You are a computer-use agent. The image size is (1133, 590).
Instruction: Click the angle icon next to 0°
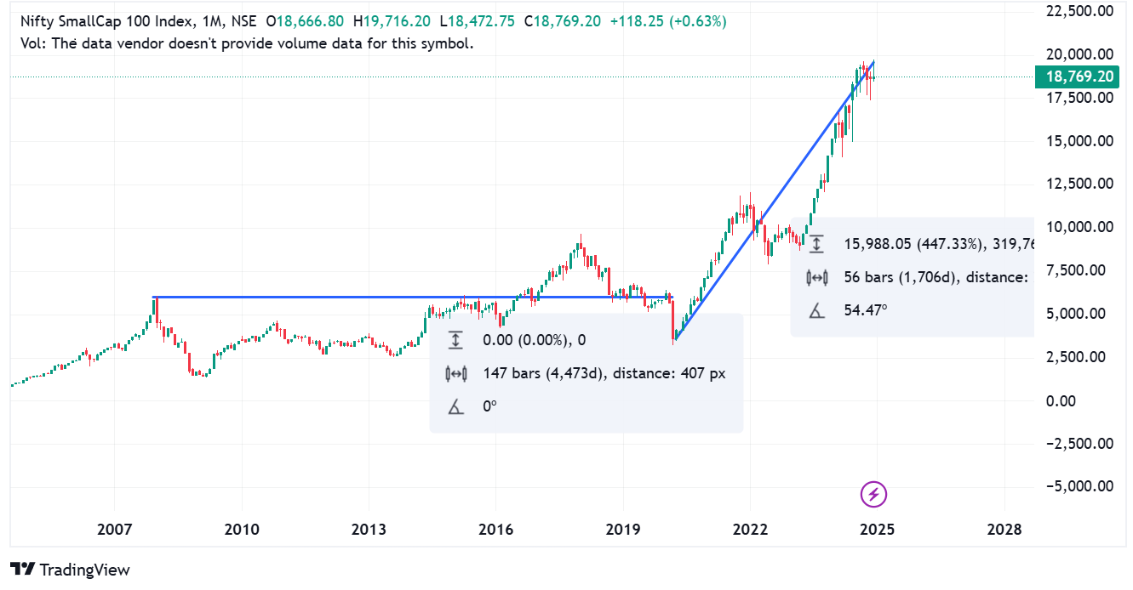coord(455,406)
